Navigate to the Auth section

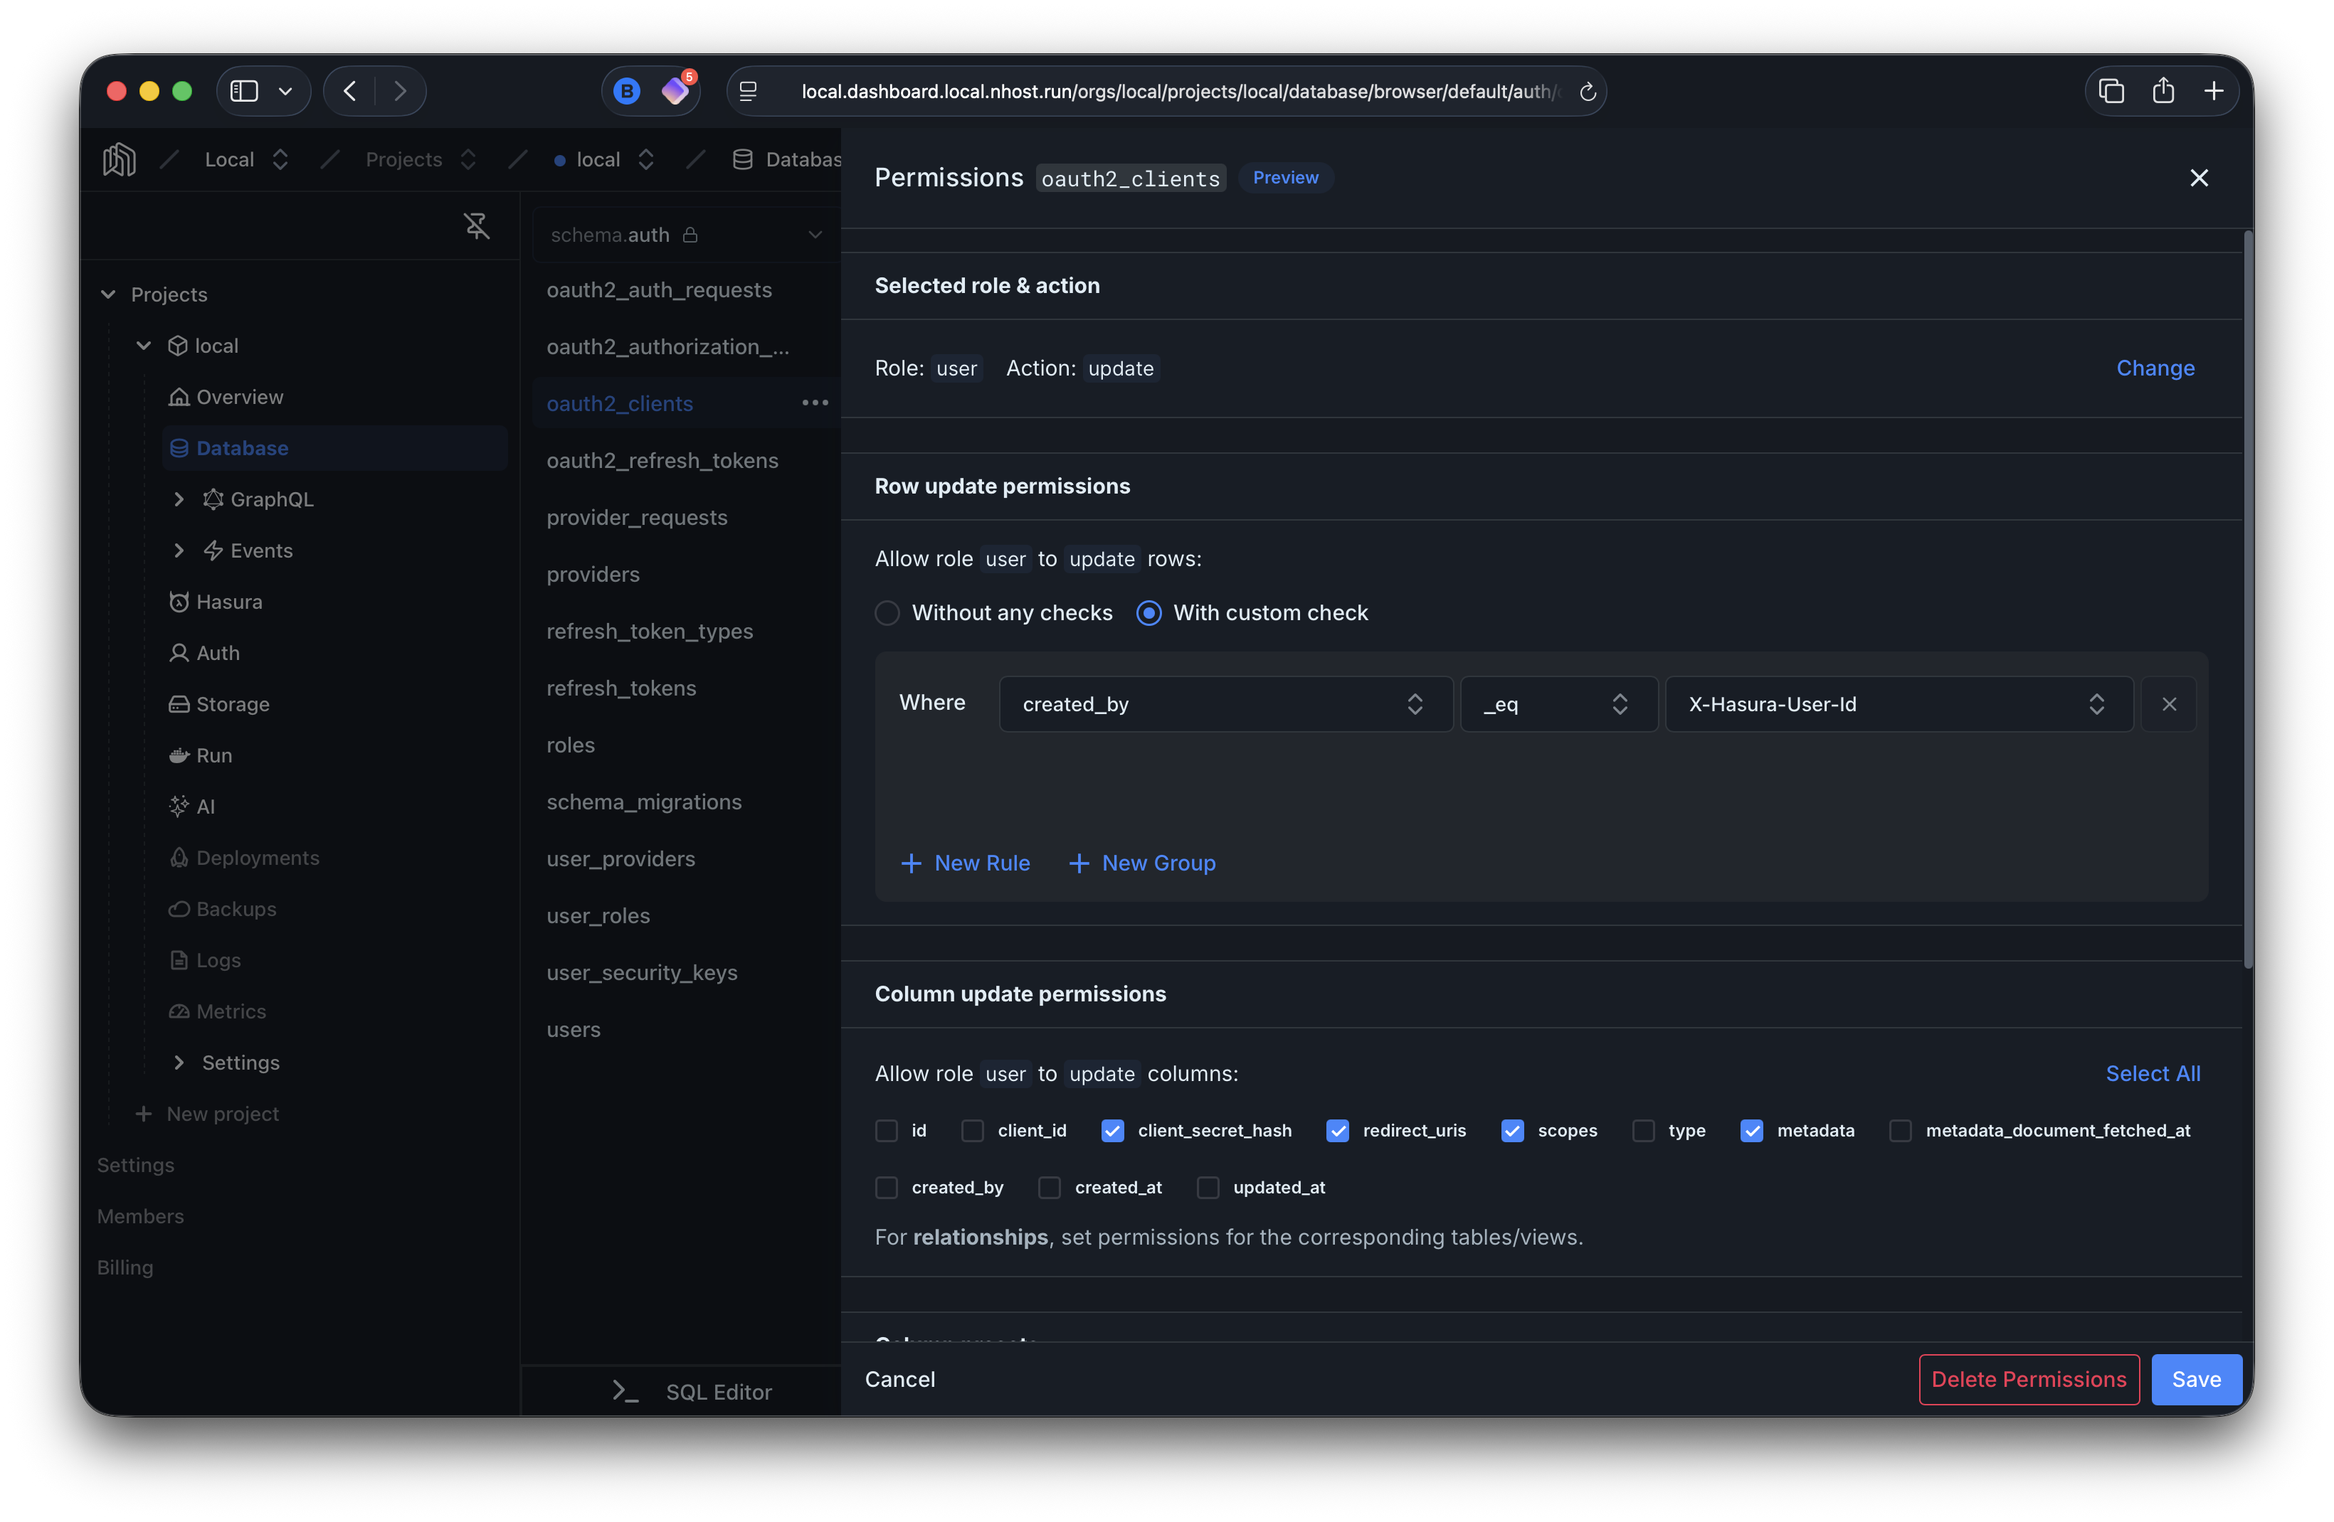click(217, 653)
